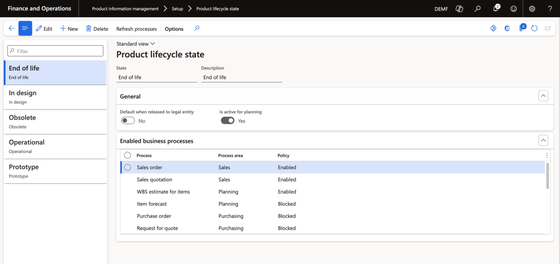The width and height of the screenshot is (560, 264).
Task: Click Blocked policy for Purchase order
Action: coord(287,216)
